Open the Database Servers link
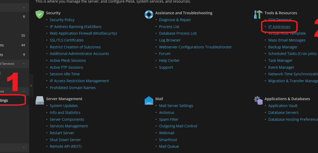318x153 pixels. pos(283,113)
